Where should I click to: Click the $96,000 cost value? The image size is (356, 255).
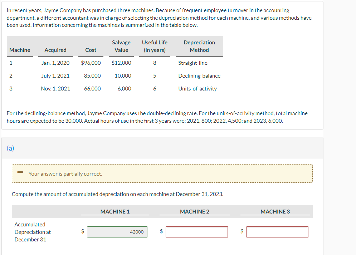tap(91, 63)
